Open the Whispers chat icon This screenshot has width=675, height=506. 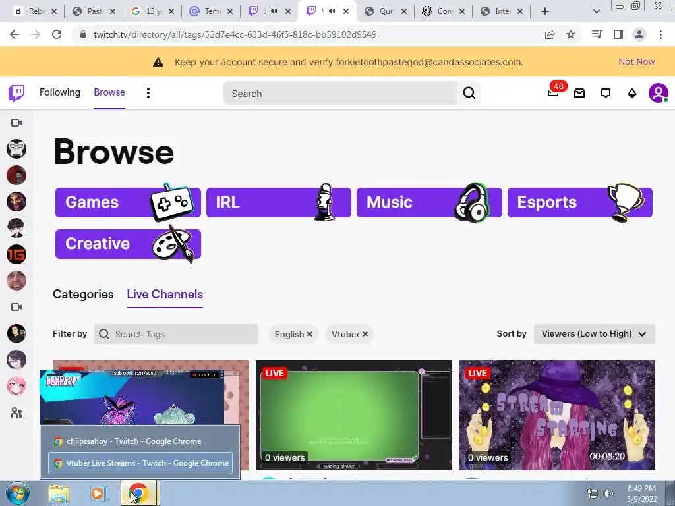[606, 93]
